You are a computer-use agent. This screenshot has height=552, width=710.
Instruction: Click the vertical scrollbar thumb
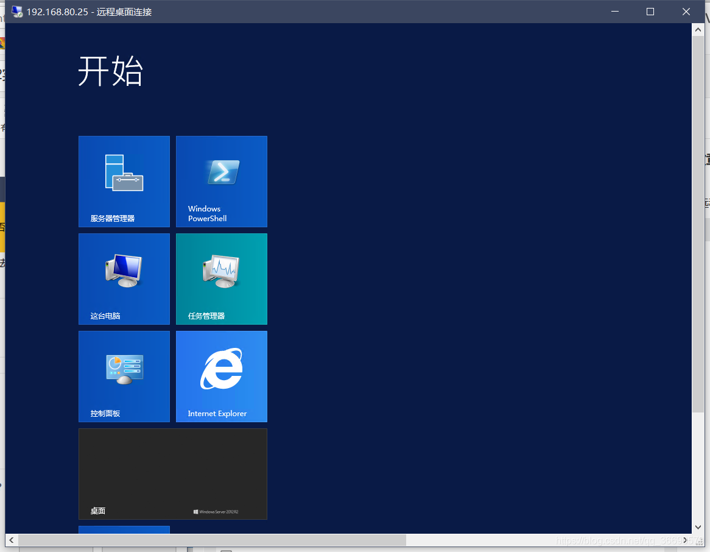click(698, 224)
